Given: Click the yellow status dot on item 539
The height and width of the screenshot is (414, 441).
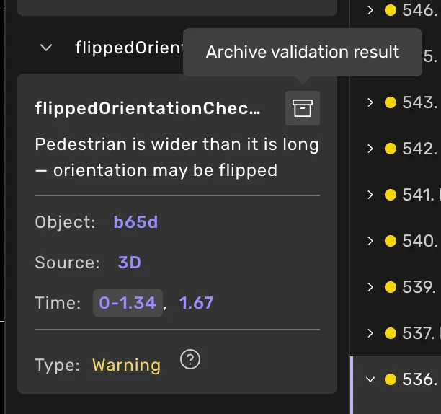Looking at the screenshot, I should tap(391, 287).
